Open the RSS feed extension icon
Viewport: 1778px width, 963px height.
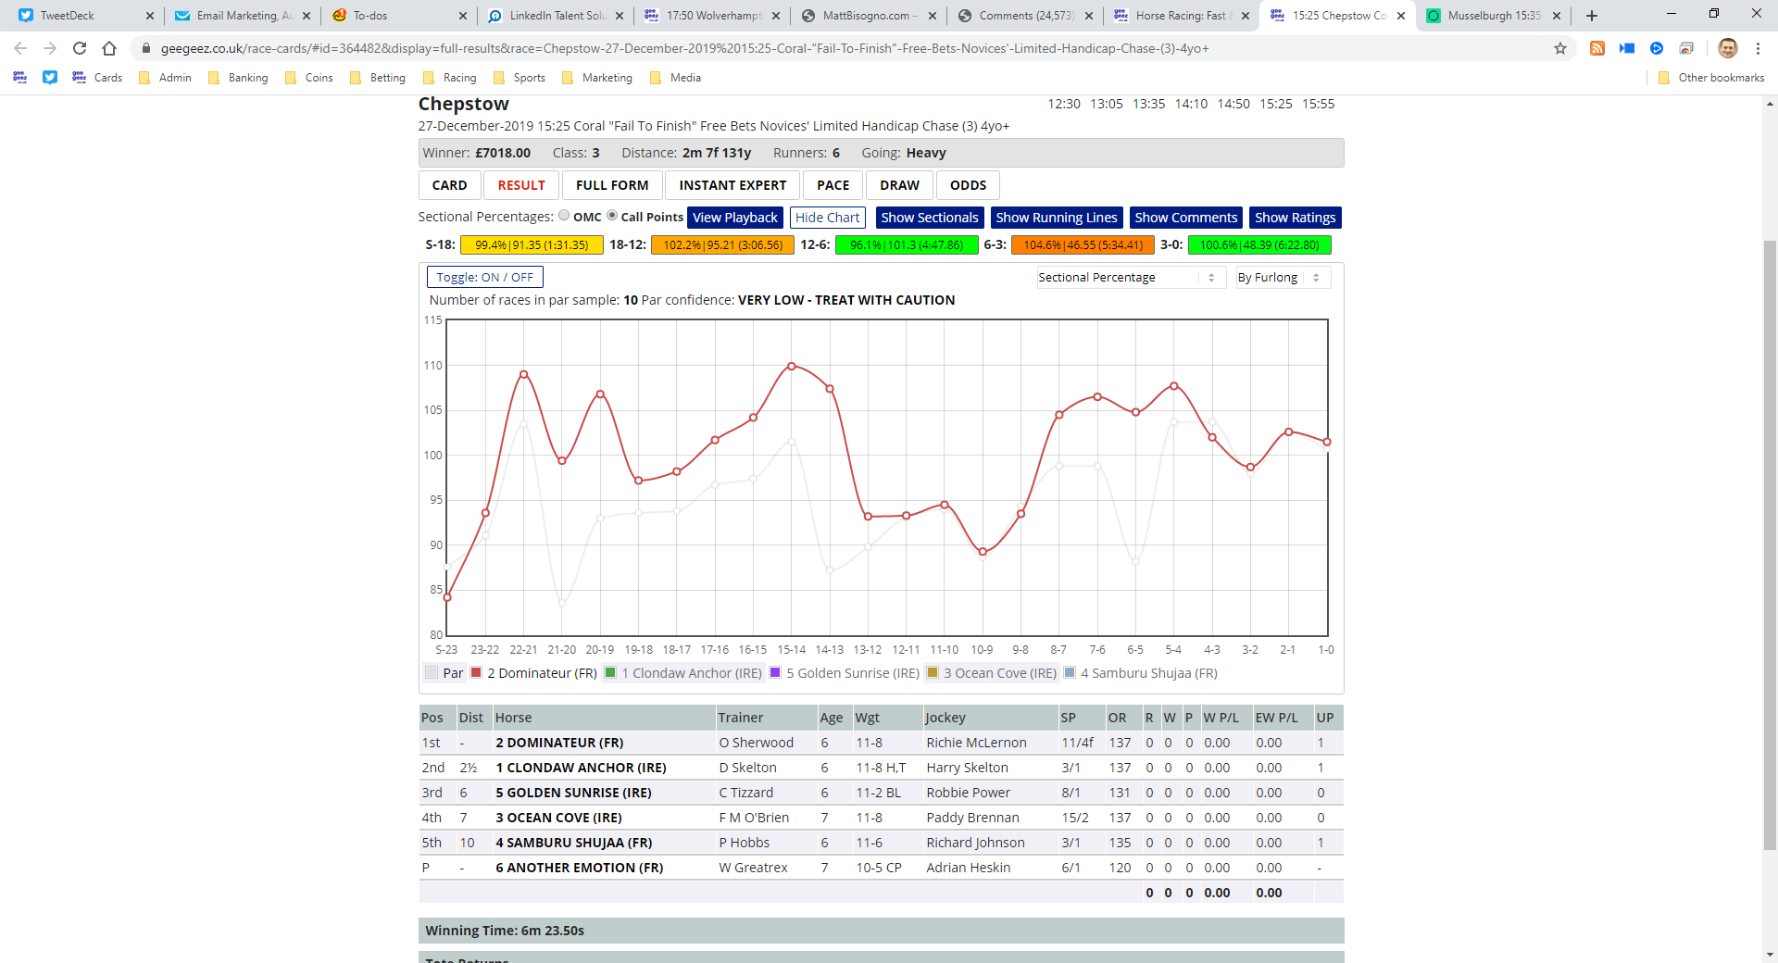coord(1597,48)
